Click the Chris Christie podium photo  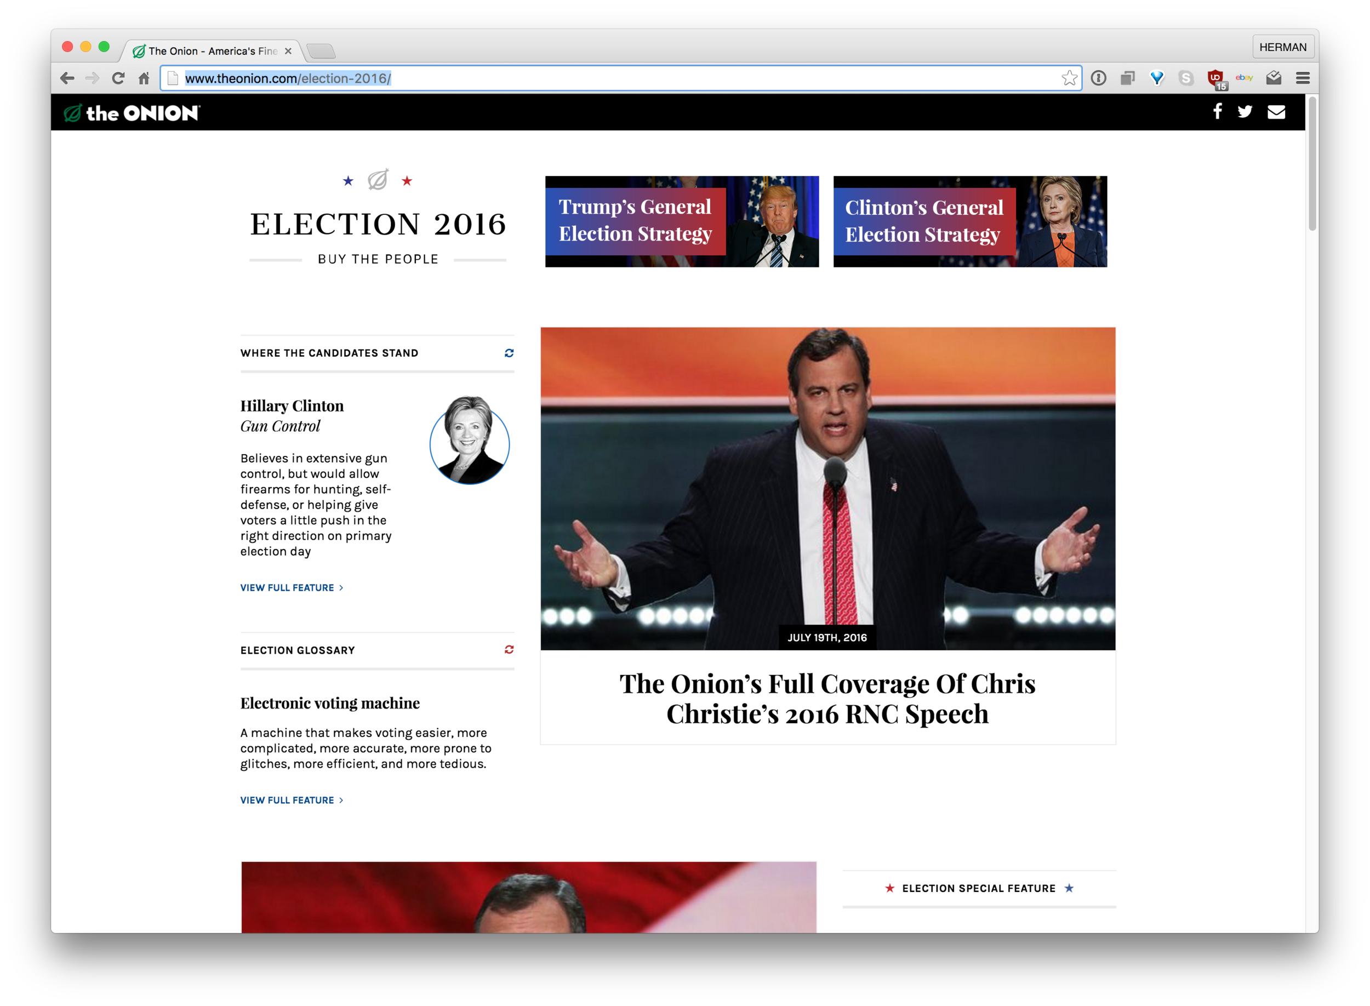[828, 488]
